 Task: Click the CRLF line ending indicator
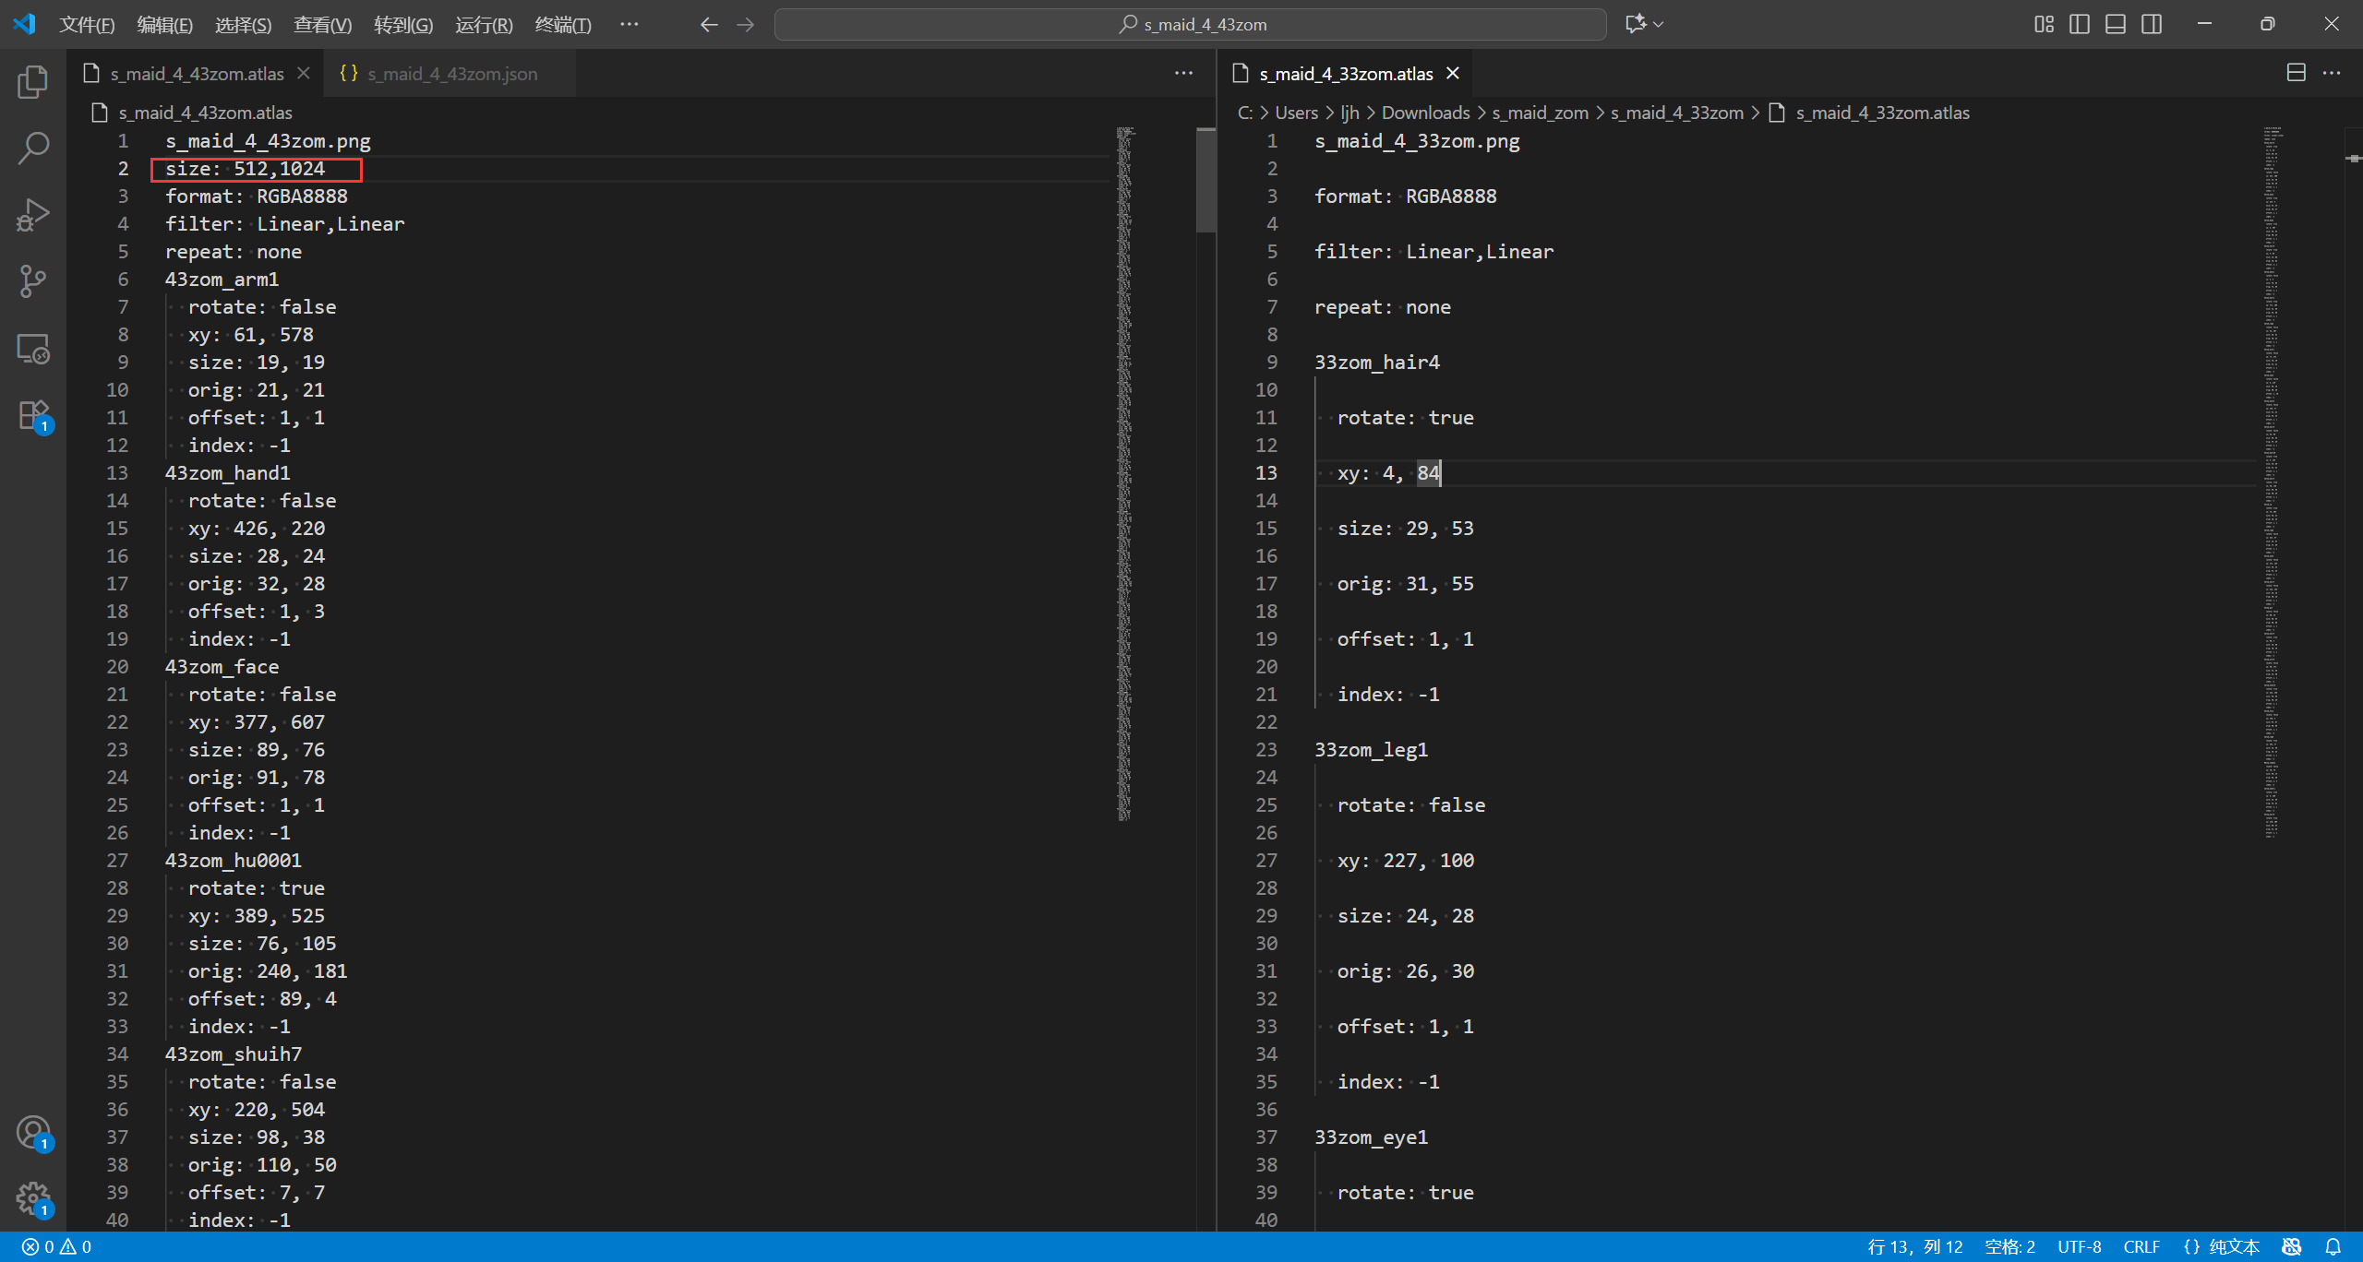(x=2141, y=1247)
